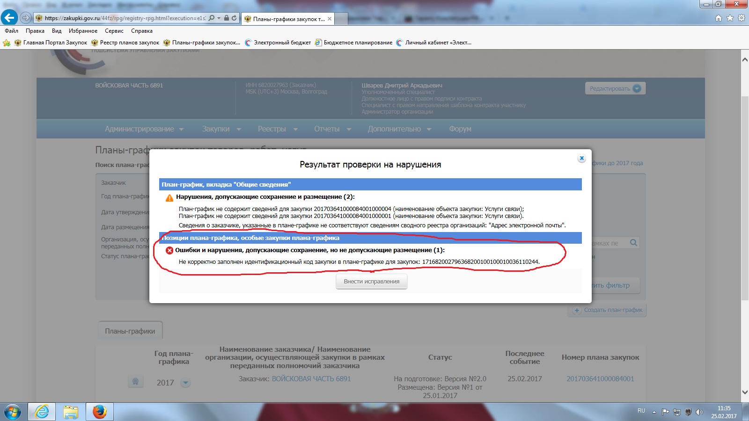This screenshot has width=749, height=421.
Task: Click the 'Внести исправления' button
Action: coord(371,282)
